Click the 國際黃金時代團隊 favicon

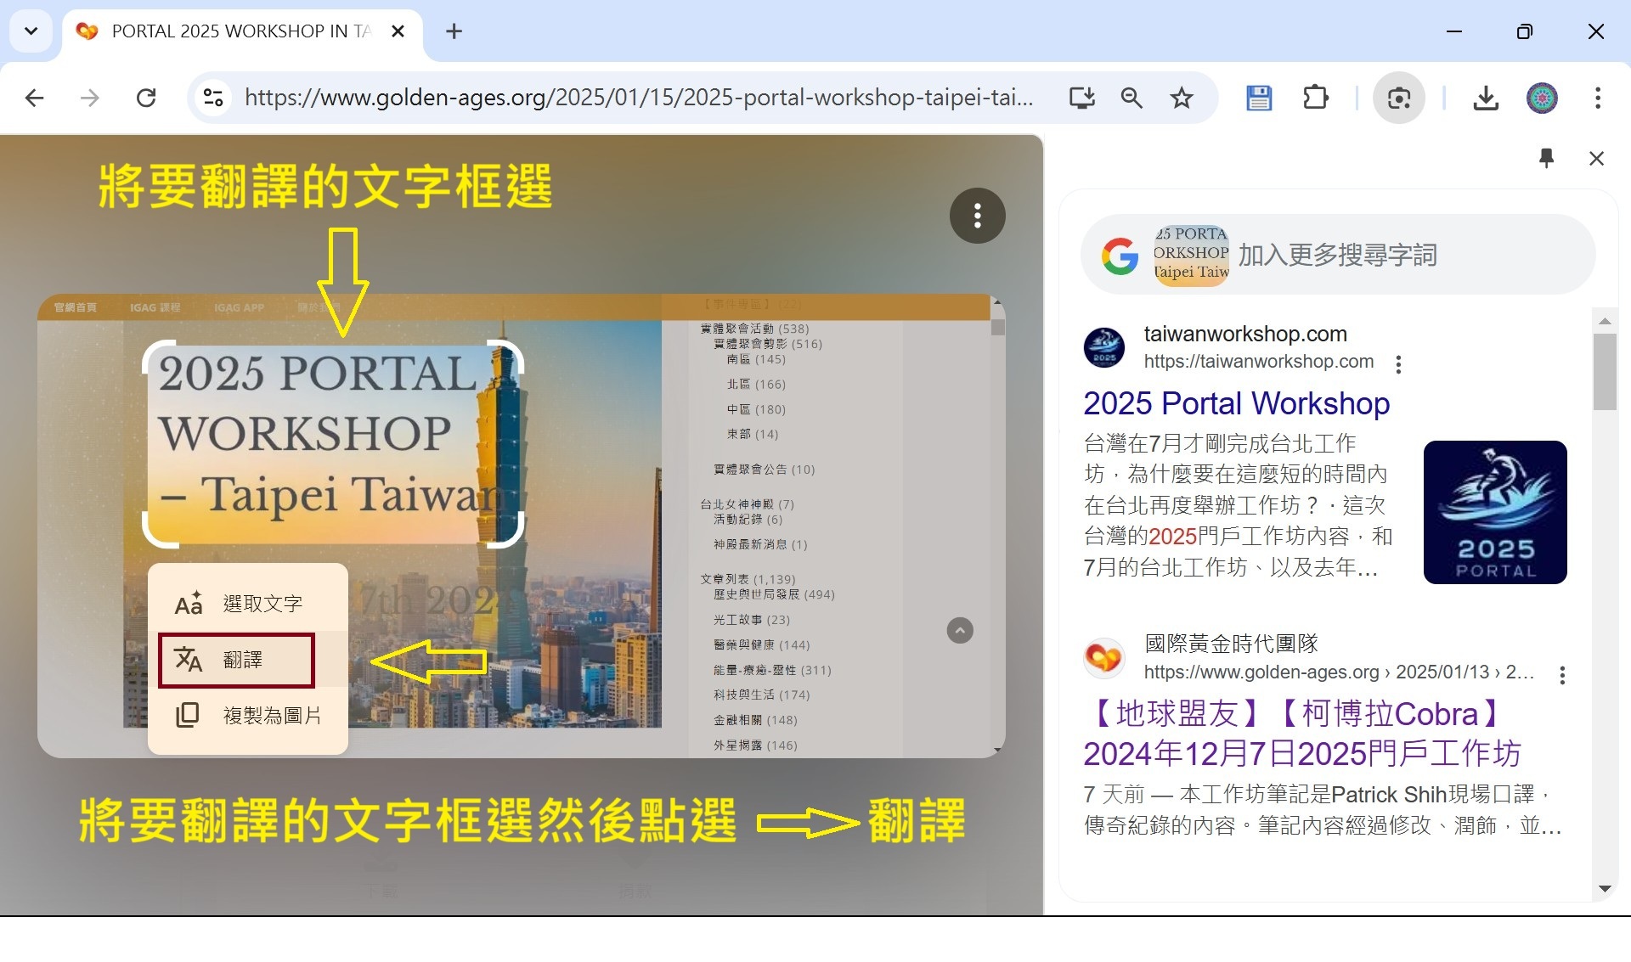(1104, 657)
